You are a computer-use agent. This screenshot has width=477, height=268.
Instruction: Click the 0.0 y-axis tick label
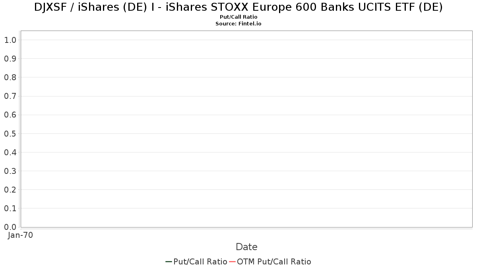coord(10,227)
